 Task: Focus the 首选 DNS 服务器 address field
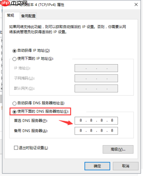point(96,120)
